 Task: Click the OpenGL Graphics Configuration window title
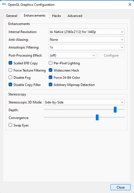click(x=31, y=5)
